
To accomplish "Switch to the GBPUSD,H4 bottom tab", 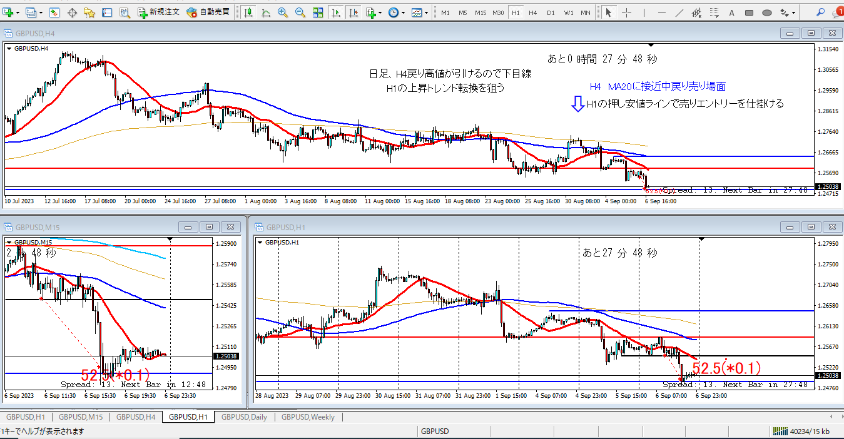I will (x=135, y=416).
